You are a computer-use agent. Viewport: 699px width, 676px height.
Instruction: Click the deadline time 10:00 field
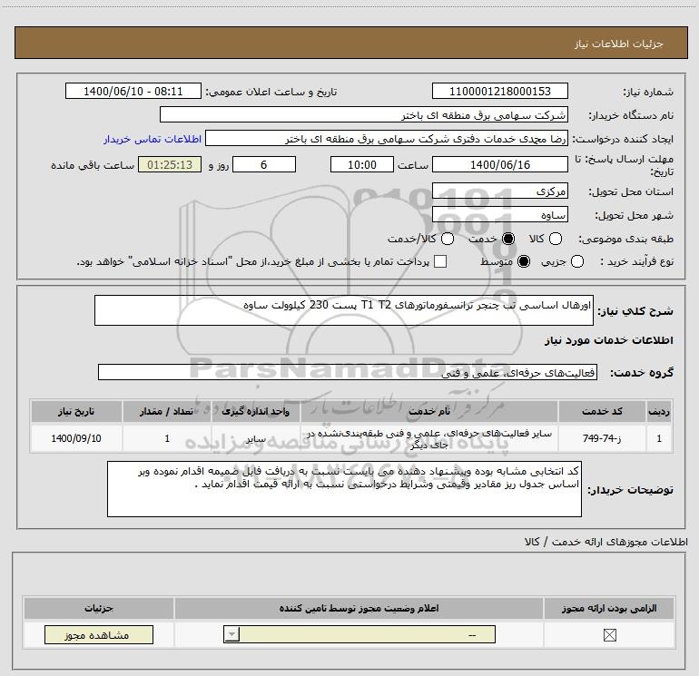[x=362, y=164]
